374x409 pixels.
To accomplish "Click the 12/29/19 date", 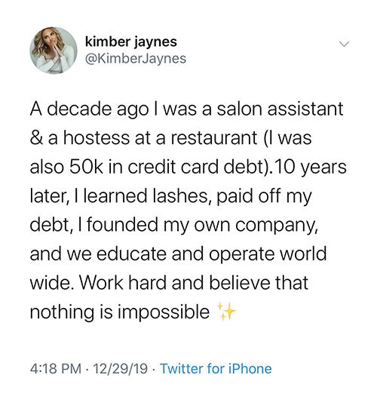I will [x=120, y=369].
